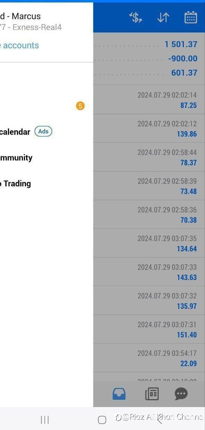This screenshot has width=205, height=430.
Task: Select the 03:07:31 trade showing 151.40
Action: (149, 330)
